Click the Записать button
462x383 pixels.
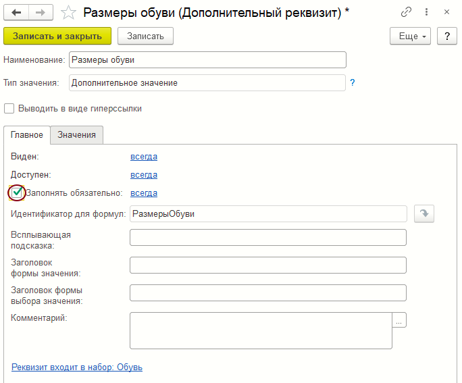145,36
